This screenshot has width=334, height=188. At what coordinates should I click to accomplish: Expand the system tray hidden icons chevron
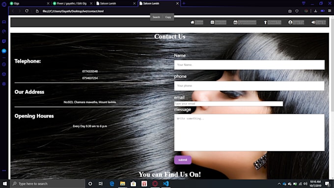click(x=279, y=184)
